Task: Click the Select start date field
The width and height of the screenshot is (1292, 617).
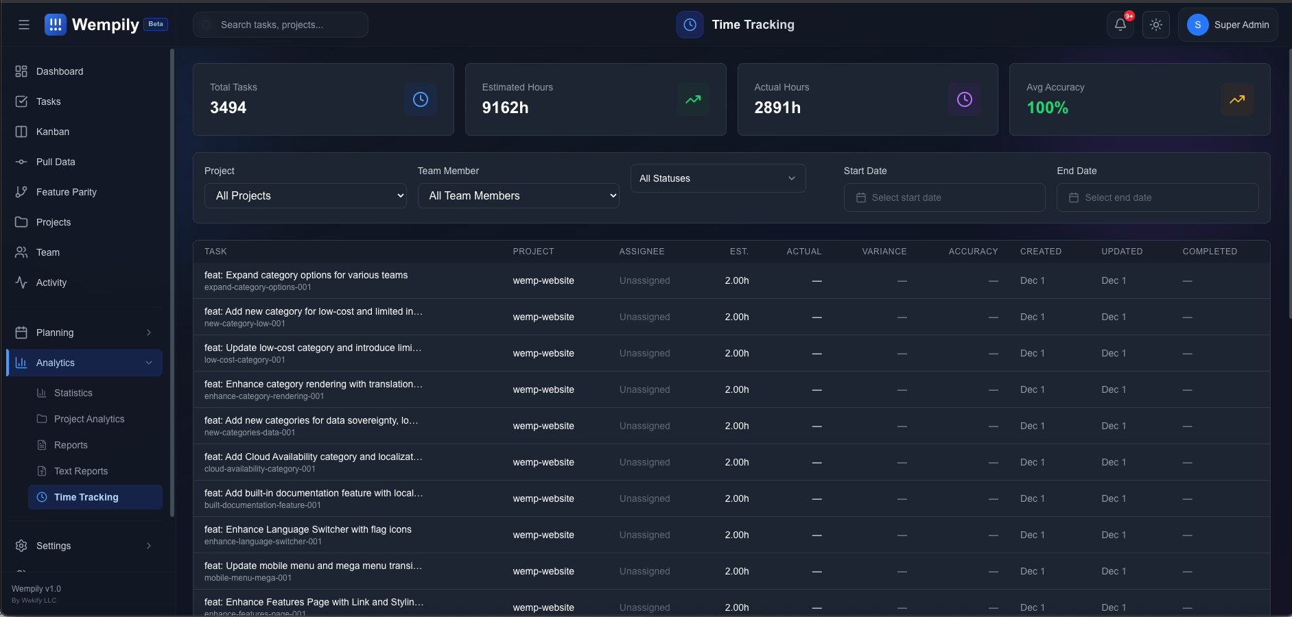Action: pos(944,197)
